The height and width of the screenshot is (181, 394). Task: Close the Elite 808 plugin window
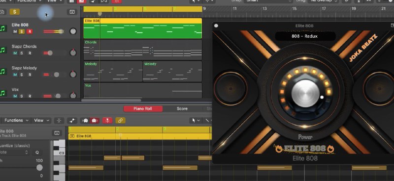[216, 26]
